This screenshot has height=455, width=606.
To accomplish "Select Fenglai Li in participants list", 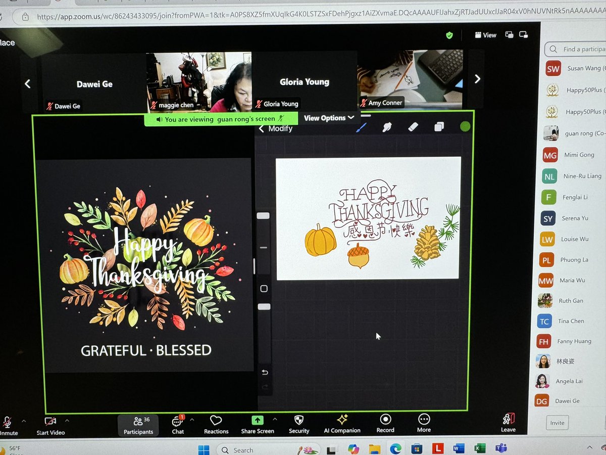I will pos(573,197).
